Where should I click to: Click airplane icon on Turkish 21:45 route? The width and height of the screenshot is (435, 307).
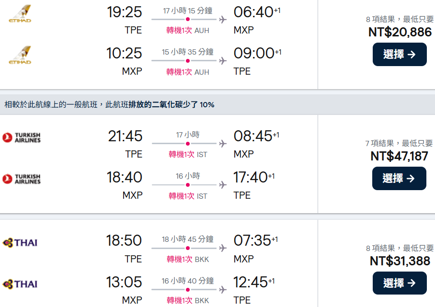point(222,144)
